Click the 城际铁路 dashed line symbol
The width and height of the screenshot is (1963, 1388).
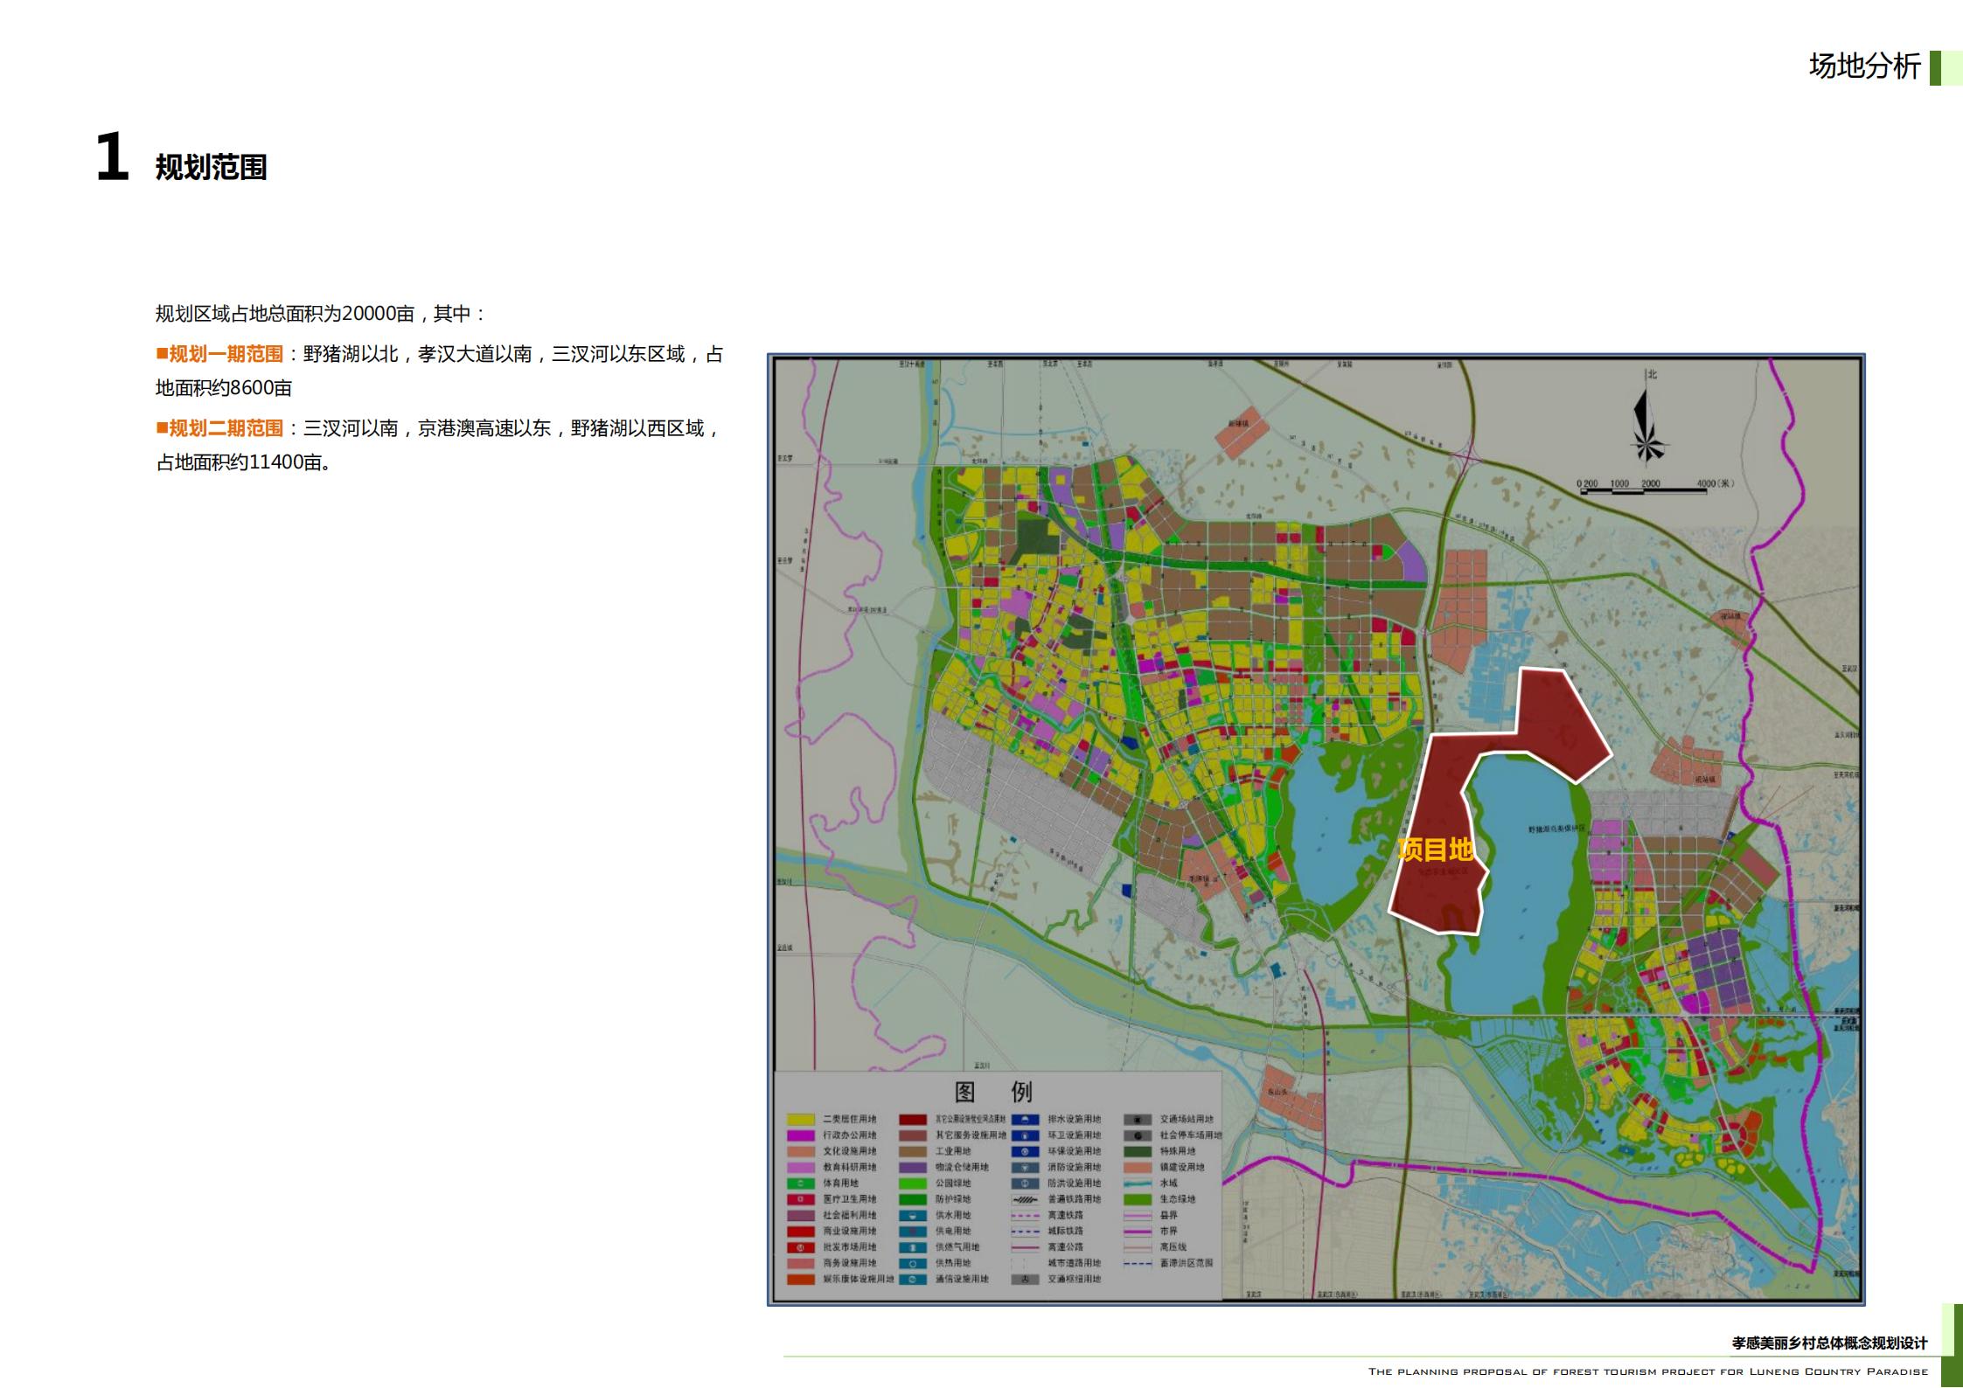(x=1025, y=1232)
